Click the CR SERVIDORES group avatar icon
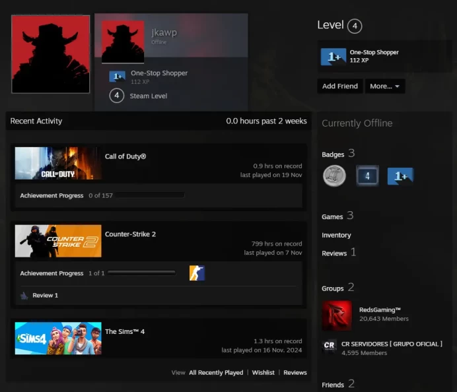 pos(330,346)
